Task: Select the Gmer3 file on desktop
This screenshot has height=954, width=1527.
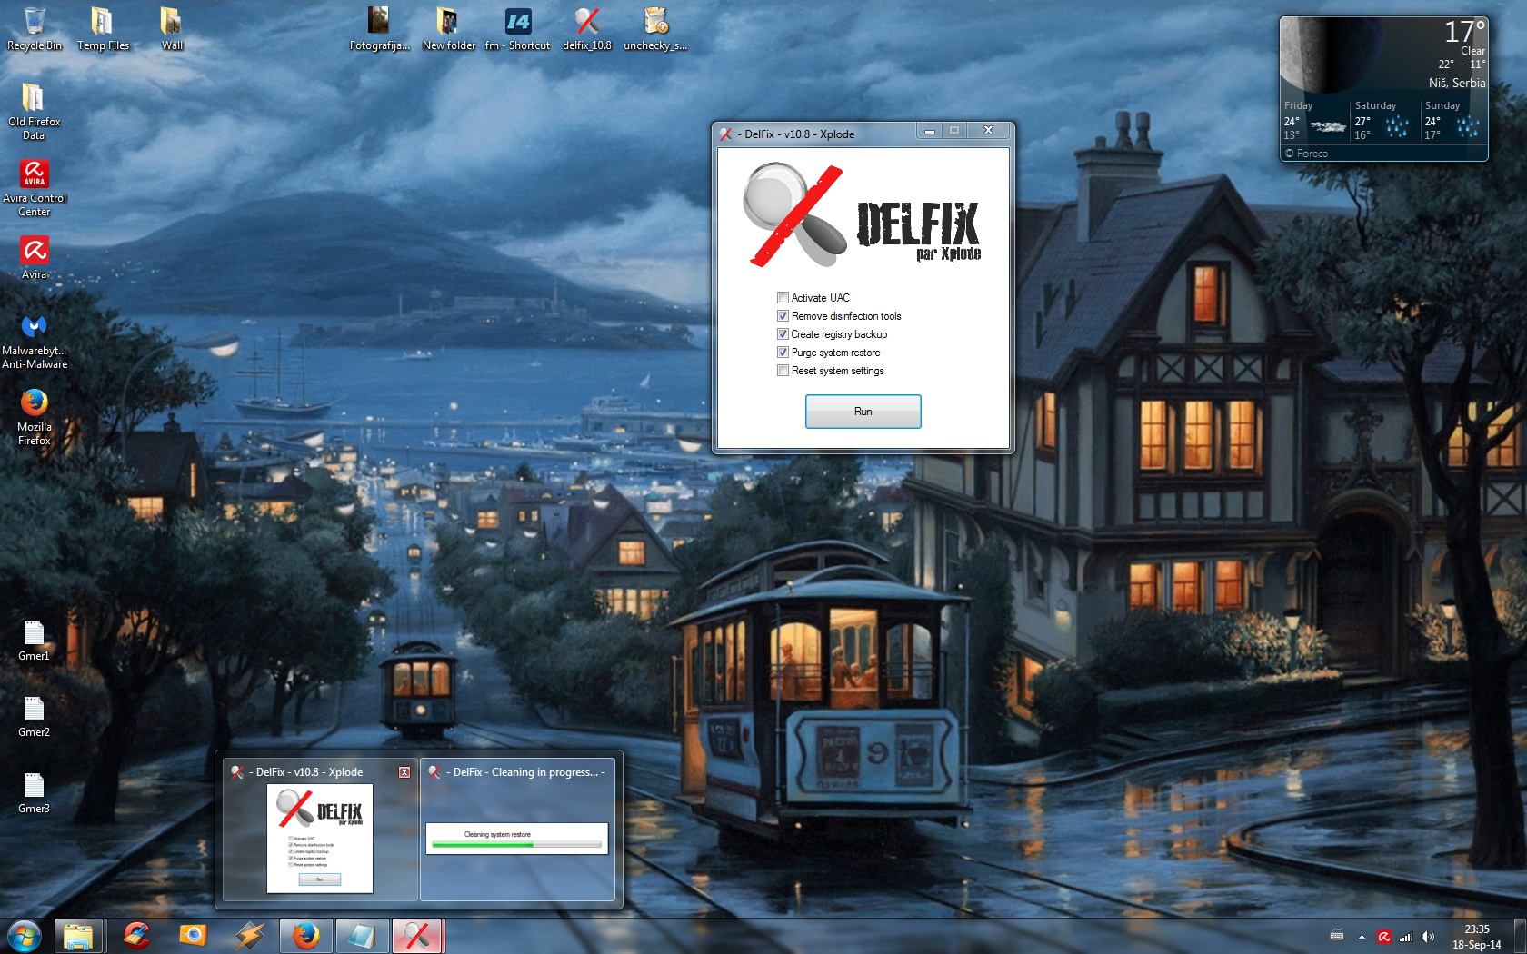Action: (x=34, y=791)
